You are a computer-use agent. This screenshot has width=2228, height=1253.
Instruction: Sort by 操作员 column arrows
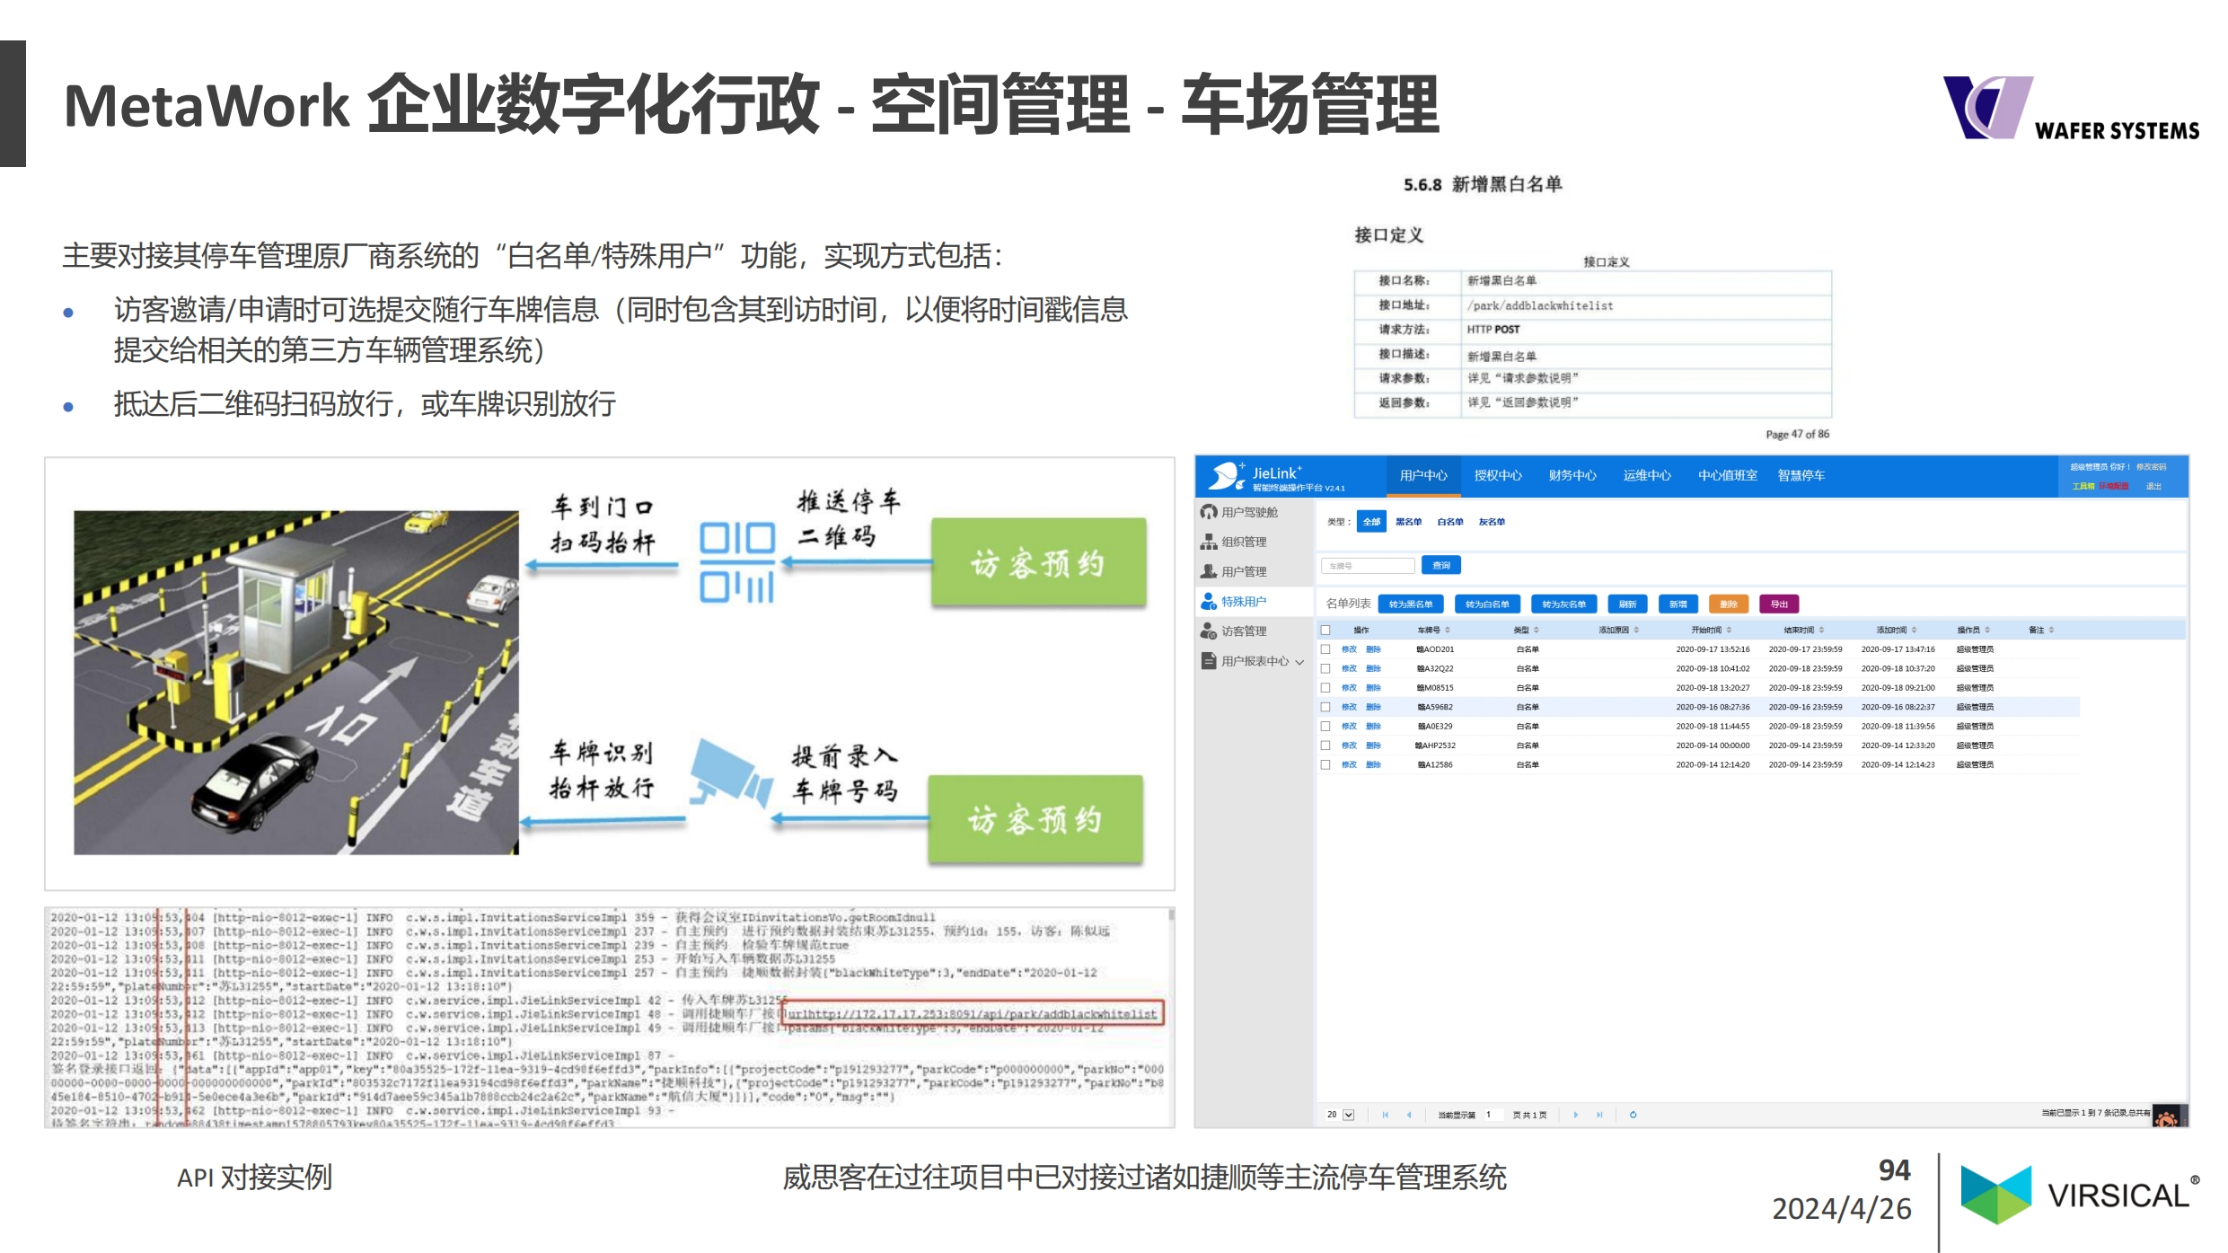pyautogui.click(x=1987, y=630)
